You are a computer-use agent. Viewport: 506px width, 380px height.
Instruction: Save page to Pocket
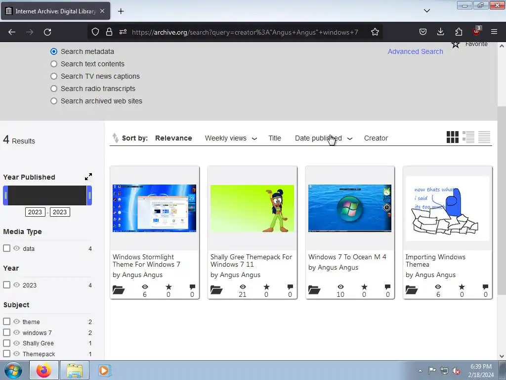click(423, 32)
